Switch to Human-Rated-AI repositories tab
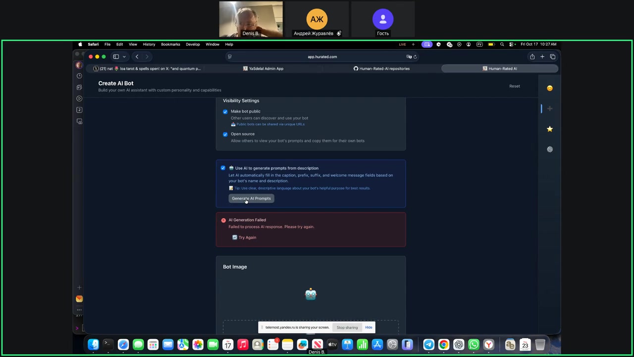 pyautogui.click(x=381, y=68)
